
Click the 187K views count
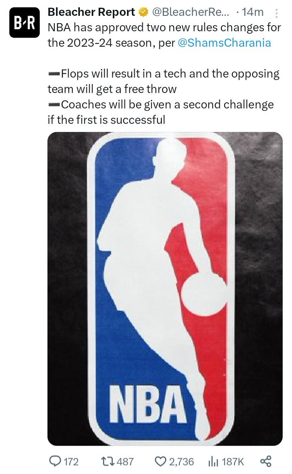(x=232, y=461)
